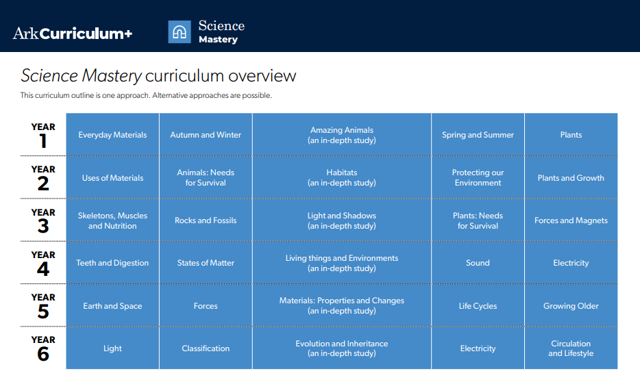
Task: Click Teeth and Digestion unit
Action: 112,263
